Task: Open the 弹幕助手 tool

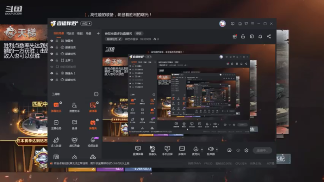Action: point(56,107)
